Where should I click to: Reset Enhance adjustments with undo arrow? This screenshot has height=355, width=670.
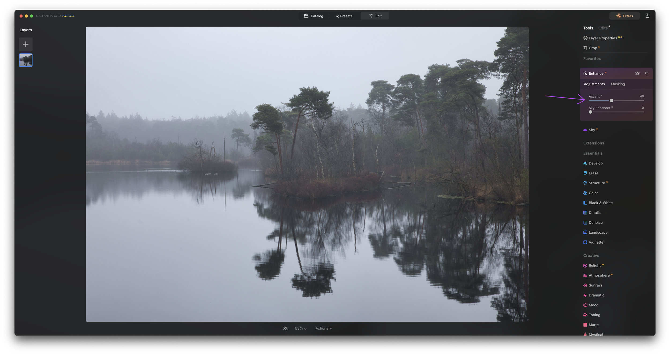[x=646, y=73]
